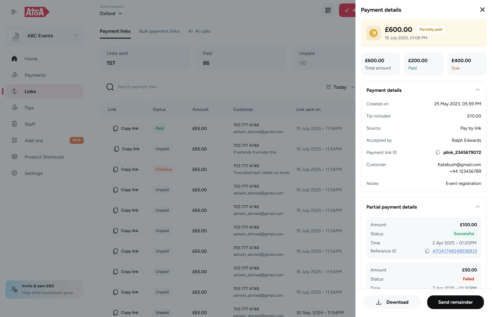
Task: Open Product Shortcuts in the sidebar
Action: point(45,157)
